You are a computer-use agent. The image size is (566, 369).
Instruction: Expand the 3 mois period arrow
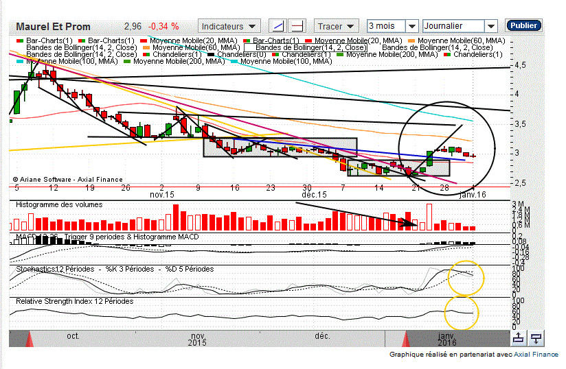tap(411, 26)
